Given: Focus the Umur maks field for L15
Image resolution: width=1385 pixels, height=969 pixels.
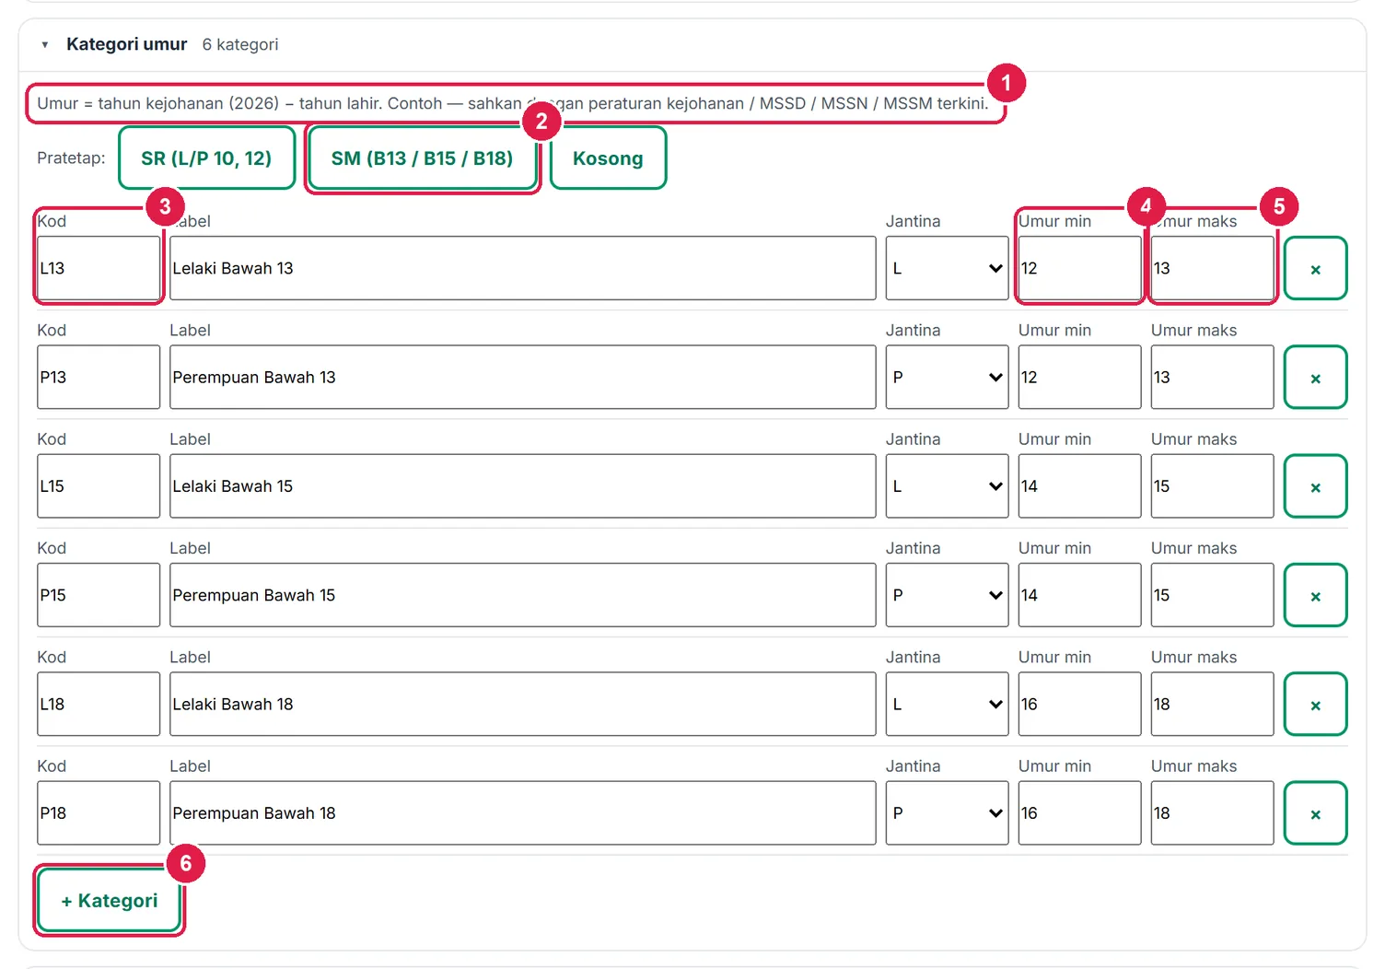Looking at the screenshot, I should (1212, 486).
